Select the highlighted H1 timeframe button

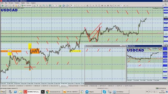121,5
